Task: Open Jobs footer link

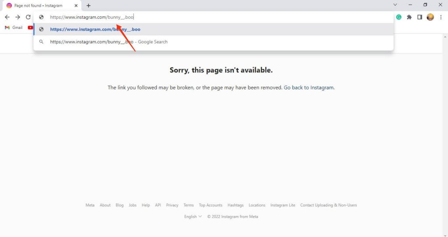Action: coord(133,205)
